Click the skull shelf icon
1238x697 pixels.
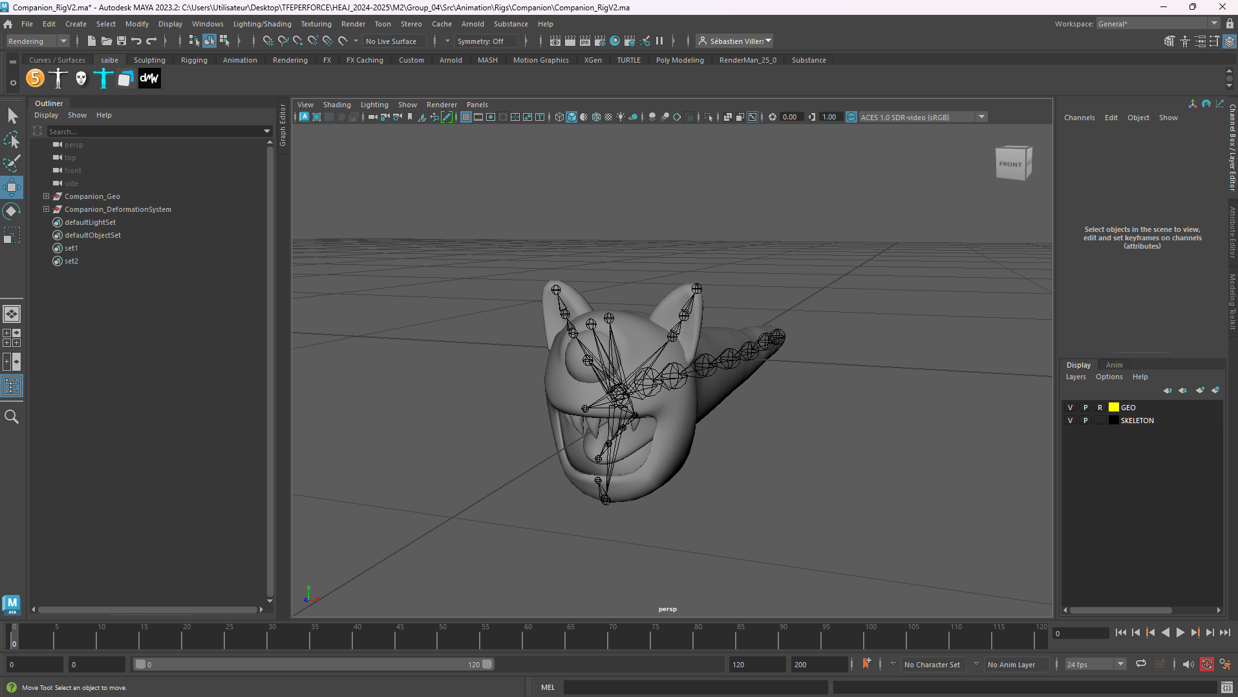point(81,78)
